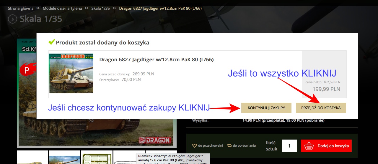Select the first gallery thumbnail below the image

pos(32,157)
